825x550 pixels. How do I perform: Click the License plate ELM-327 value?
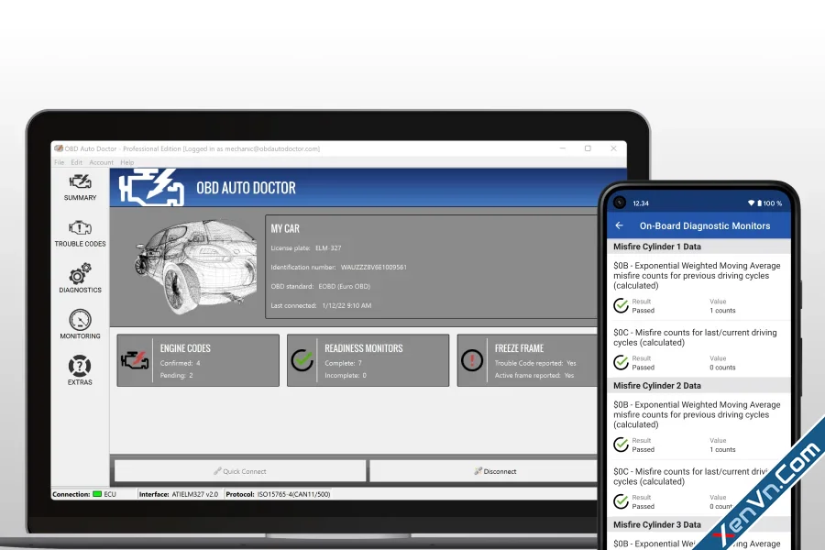click(x=328, y=247)
